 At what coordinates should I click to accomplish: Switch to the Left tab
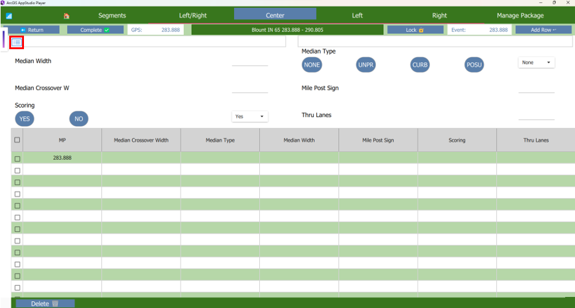point(357,15)
